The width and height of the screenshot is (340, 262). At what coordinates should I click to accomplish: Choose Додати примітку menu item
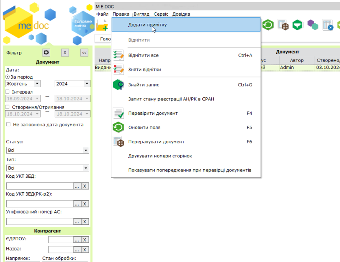tap(186, 25)
